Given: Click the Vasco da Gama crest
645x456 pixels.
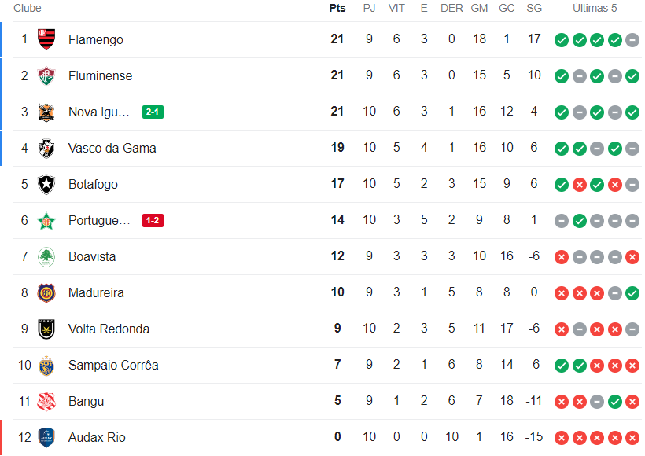Looking at the screenshot, I should tap(47, 148).
